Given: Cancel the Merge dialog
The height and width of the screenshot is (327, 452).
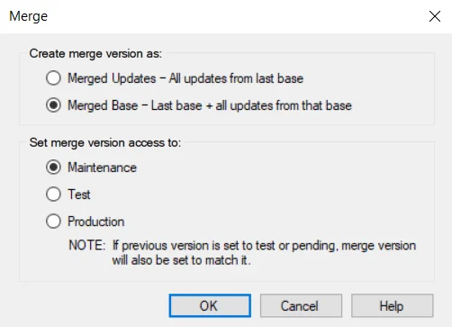Looking at the screenshot, I should click(x=301, y=305).
